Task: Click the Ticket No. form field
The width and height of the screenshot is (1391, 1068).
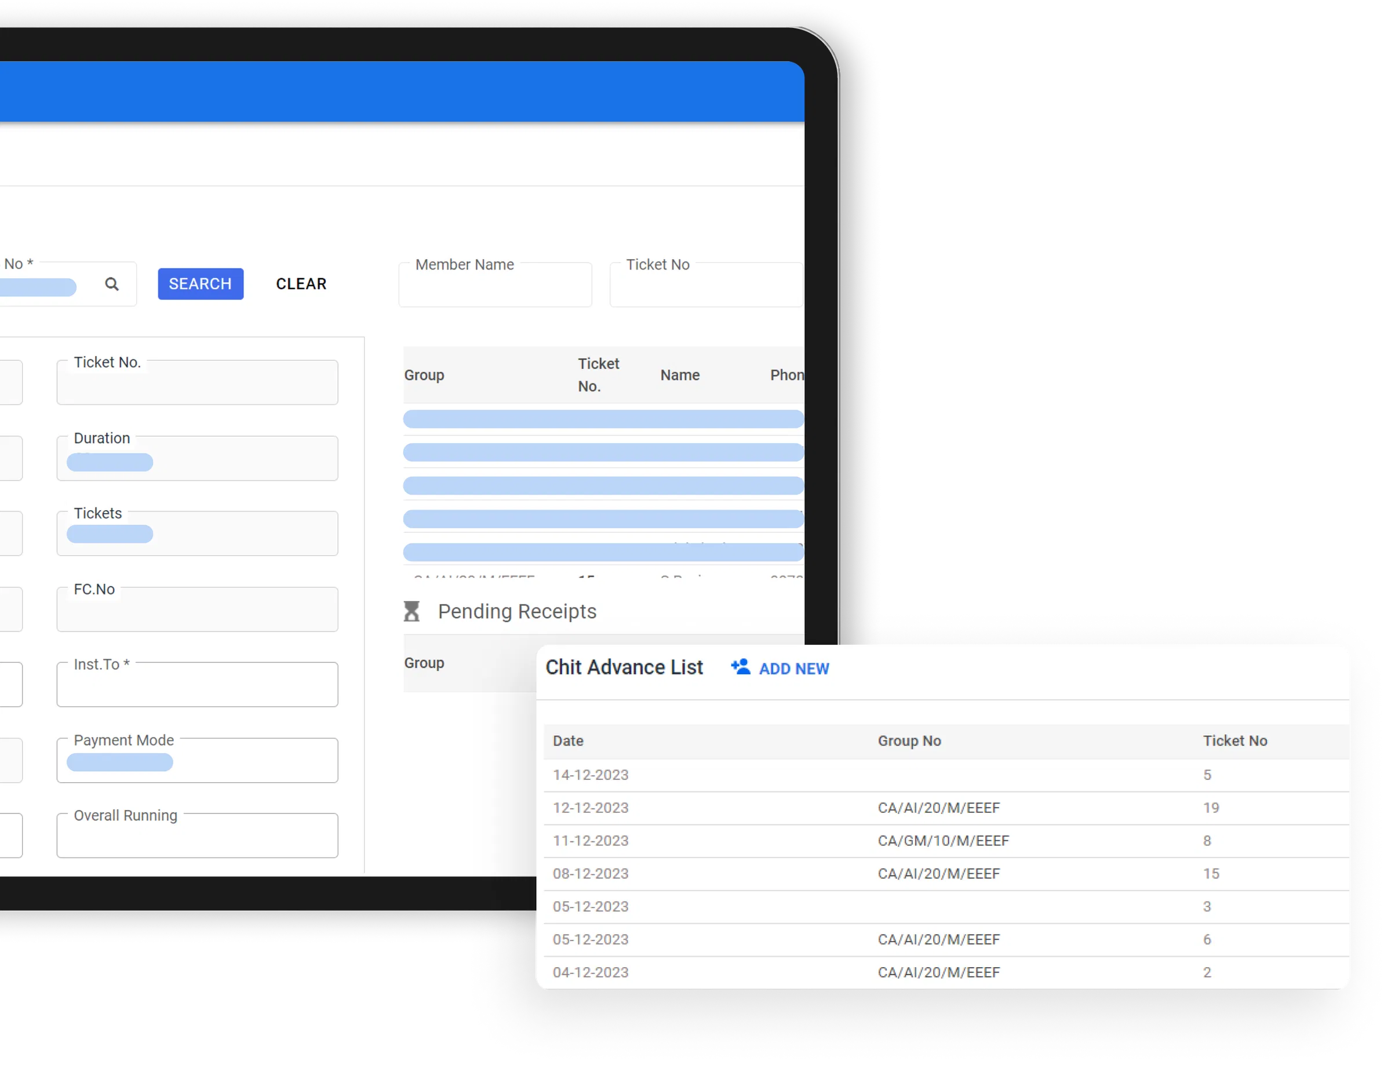Action: (197, 382)
